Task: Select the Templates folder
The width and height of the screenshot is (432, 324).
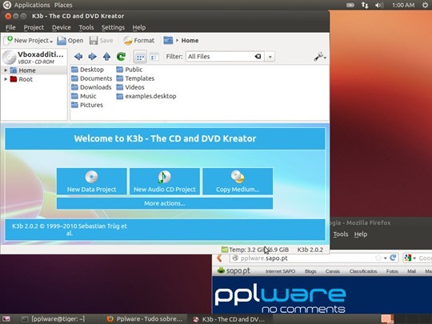Action: 135,78
